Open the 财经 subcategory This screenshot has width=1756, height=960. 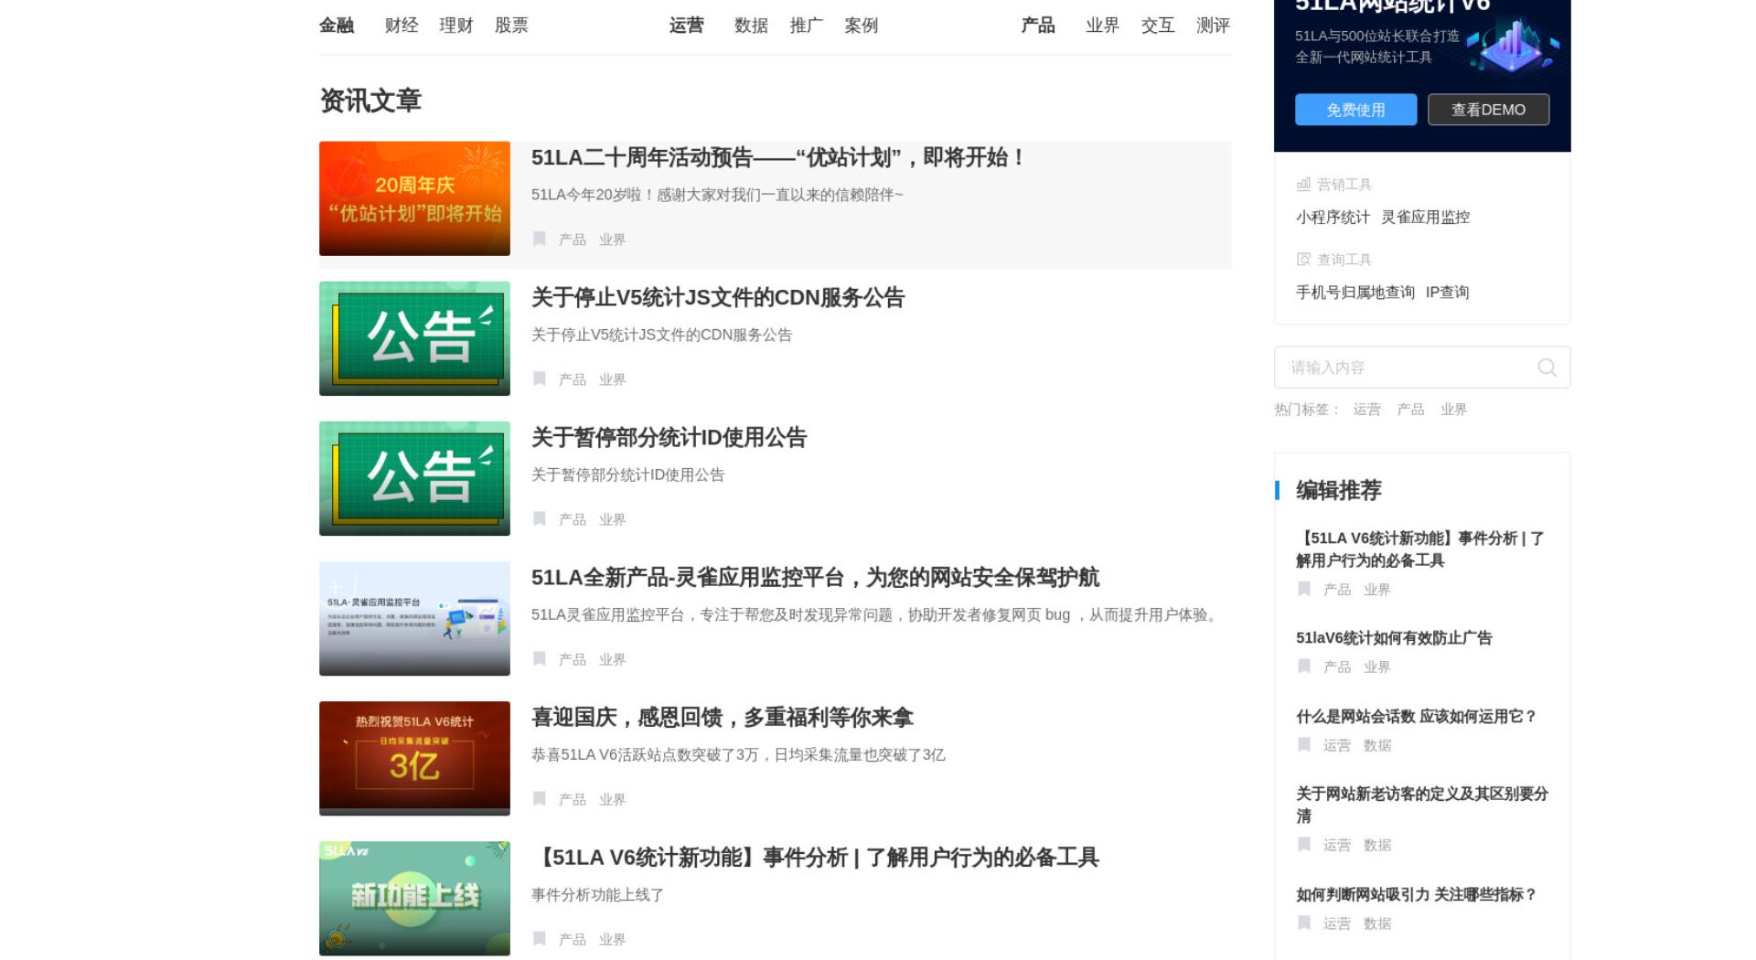402,26
